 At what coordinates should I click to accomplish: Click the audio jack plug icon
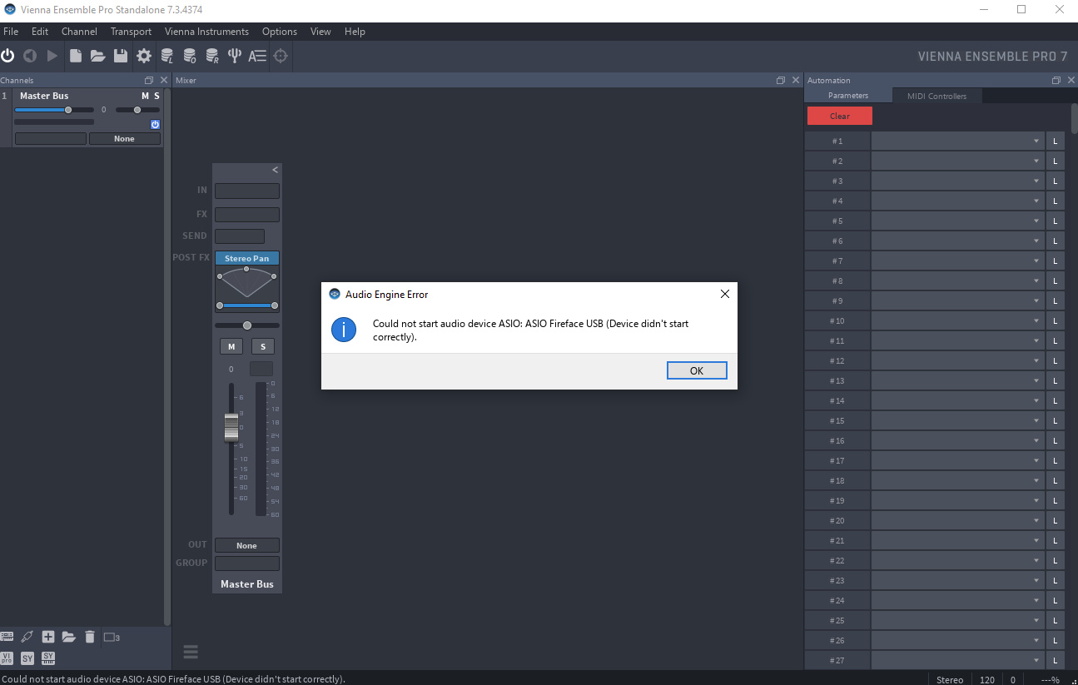tap(27, 637)
